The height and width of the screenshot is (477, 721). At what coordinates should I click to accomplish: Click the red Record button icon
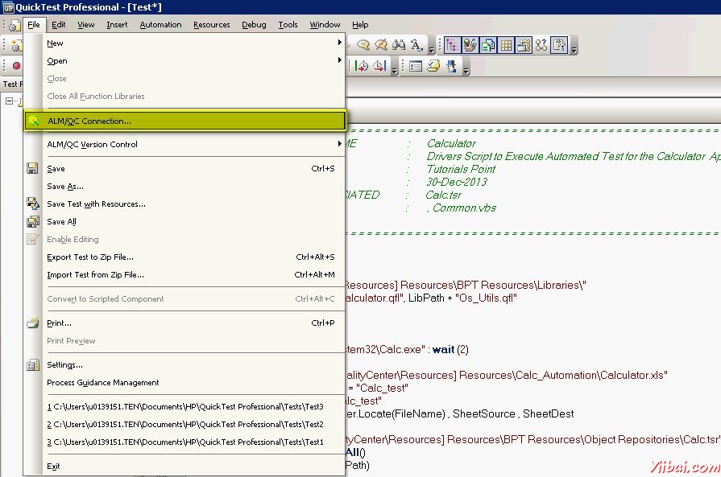coord(16,66)
